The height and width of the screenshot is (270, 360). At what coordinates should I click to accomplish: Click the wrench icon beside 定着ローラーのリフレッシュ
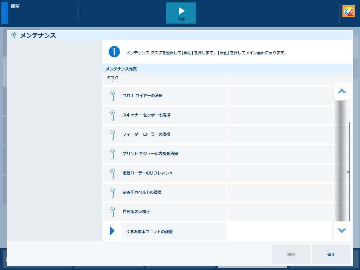coord(112,173)
